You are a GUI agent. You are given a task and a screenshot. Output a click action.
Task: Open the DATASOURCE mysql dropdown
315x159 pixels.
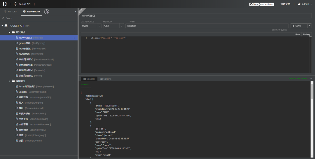(x=99, y=26)
